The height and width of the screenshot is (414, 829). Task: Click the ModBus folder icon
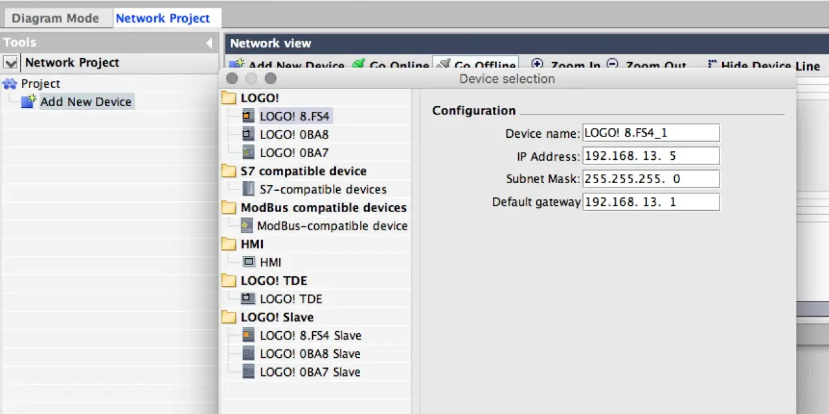[x=229, y=208]
